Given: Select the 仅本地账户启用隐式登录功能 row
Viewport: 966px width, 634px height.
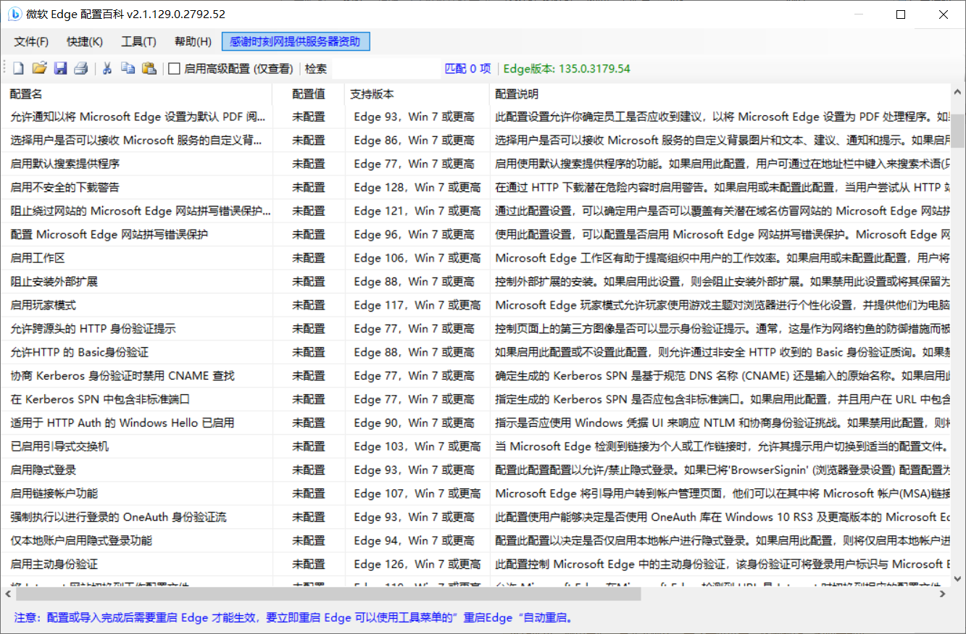Looking at the screenshot, I should 477,541.
